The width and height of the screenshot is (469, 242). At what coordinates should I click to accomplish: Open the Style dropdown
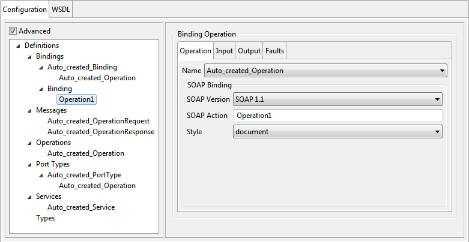[x=337, y=132]
